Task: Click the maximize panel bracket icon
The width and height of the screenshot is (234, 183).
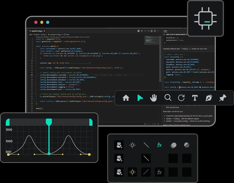Action: click(x=155, y=124)
